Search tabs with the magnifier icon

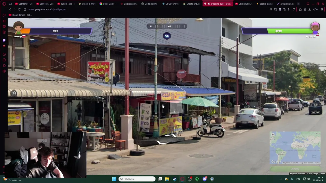point(308,4)
